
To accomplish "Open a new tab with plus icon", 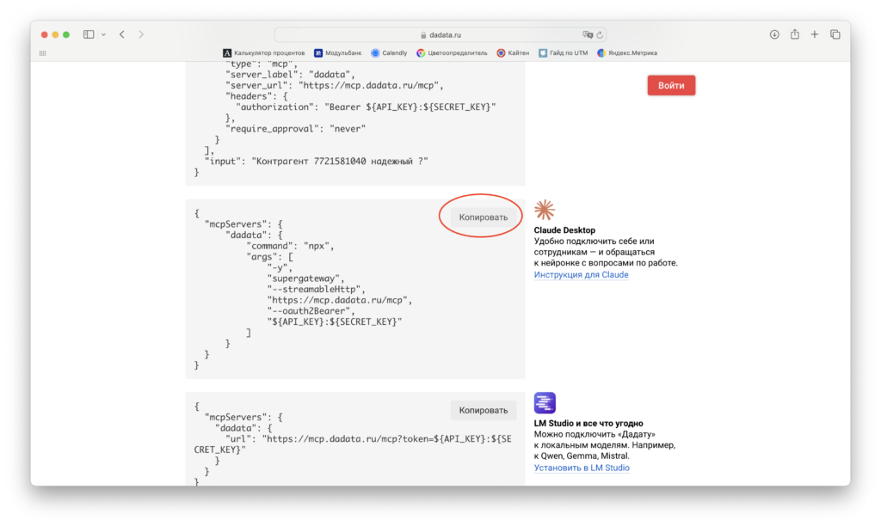I will click(815, 34).
